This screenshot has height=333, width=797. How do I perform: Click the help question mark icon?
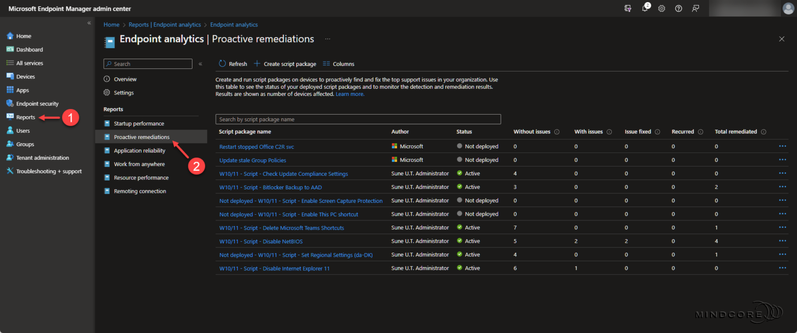click(x=678, y=8)
